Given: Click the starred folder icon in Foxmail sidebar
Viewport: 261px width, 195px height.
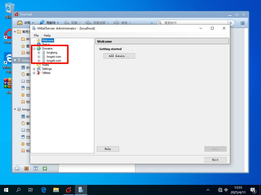Looking at the screenshot, I should pos(23,46).
